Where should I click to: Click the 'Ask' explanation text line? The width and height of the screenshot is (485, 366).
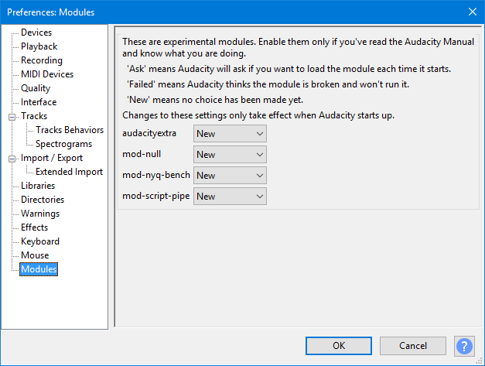(x=289, y=69)
